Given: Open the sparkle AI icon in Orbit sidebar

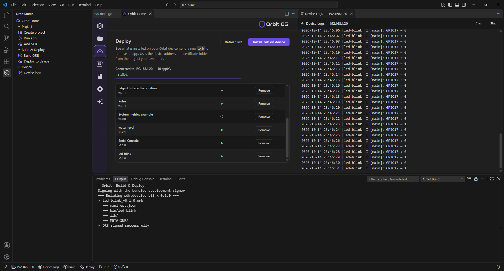Looking at the screenshot, I should point(100,102).
